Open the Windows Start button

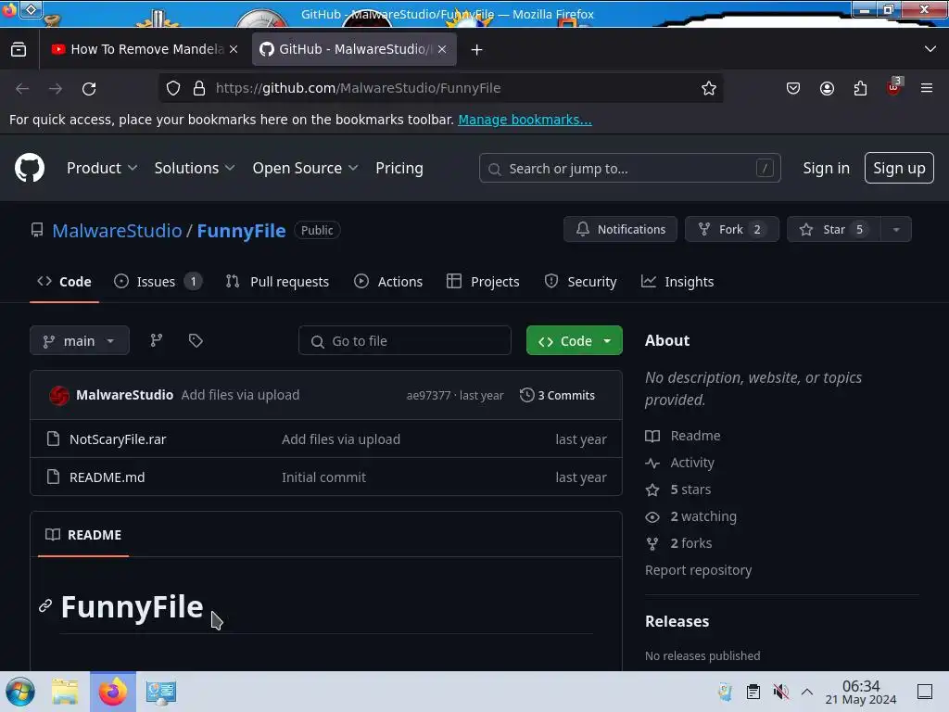pos(20,692)
